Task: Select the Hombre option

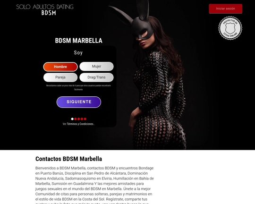Action: coord(60,67)
